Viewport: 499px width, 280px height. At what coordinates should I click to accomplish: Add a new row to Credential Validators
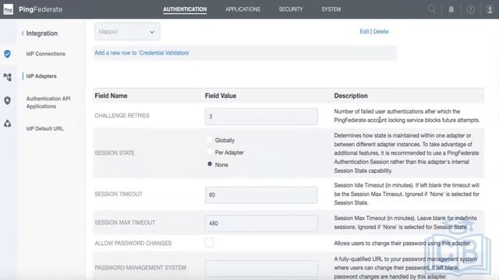(142, 53)
